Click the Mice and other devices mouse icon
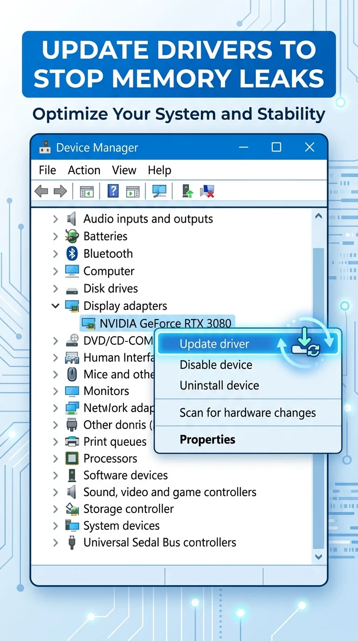The height and width of the screenshot is (641, 358). 72,374
